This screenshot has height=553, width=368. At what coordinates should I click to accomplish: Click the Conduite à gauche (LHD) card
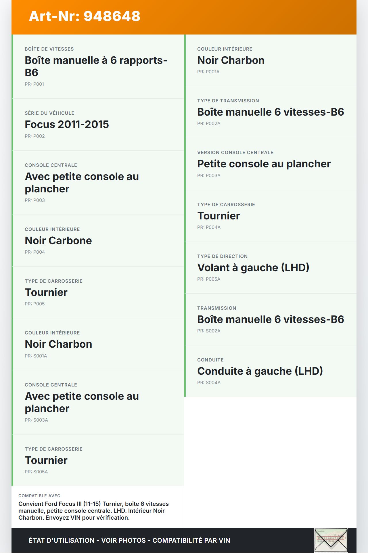pos(270,371)
